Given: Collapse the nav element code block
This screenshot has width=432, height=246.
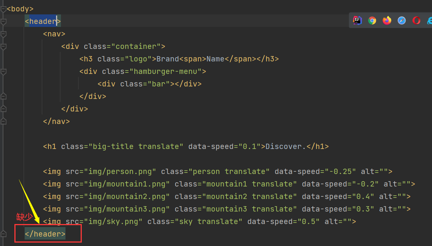Looking at the screenshot, I should click(x=3, y=34).
